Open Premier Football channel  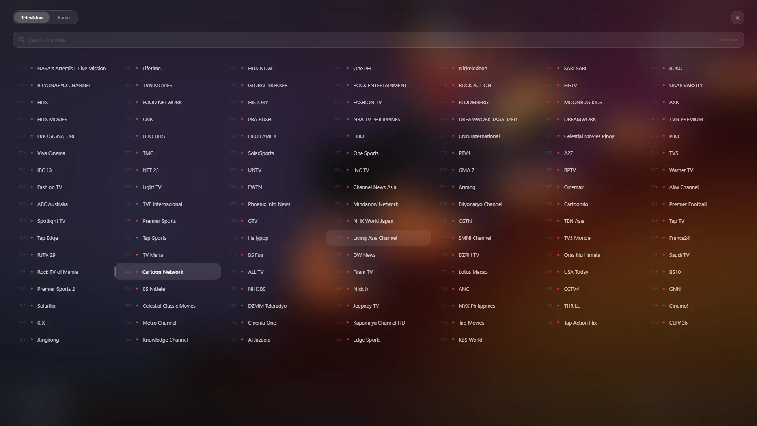click(x=694, y=204)
